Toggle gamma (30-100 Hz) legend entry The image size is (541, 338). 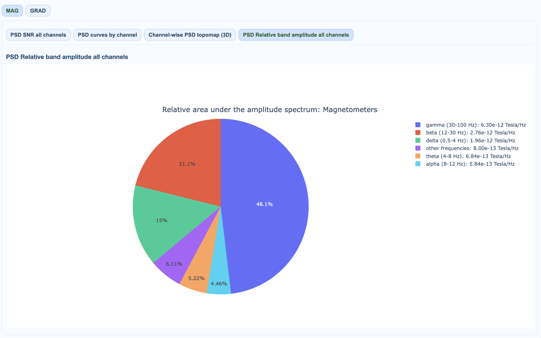(475, 125)
